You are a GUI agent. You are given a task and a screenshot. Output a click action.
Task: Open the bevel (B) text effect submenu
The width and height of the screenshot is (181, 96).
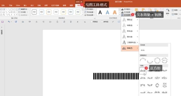[130, 37]
